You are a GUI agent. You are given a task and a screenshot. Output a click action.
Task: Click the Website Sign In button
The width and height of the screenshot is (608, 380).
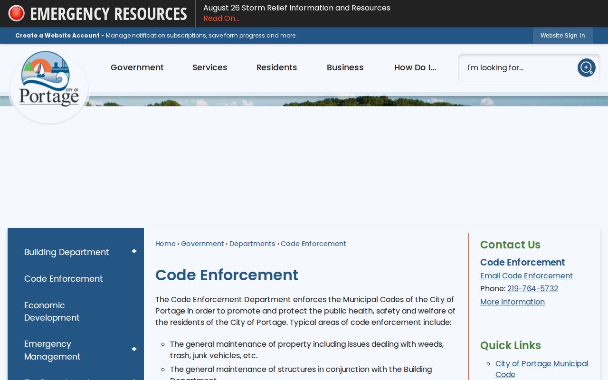click(x=562, y=36)
